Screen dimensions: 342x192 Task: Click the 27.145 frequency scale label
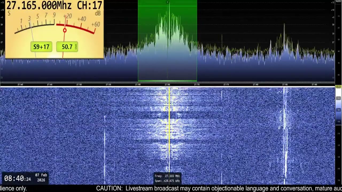tap(50, 85)
